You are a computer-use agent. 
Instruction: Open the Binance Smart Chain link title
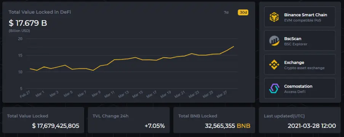pos(306,15)
